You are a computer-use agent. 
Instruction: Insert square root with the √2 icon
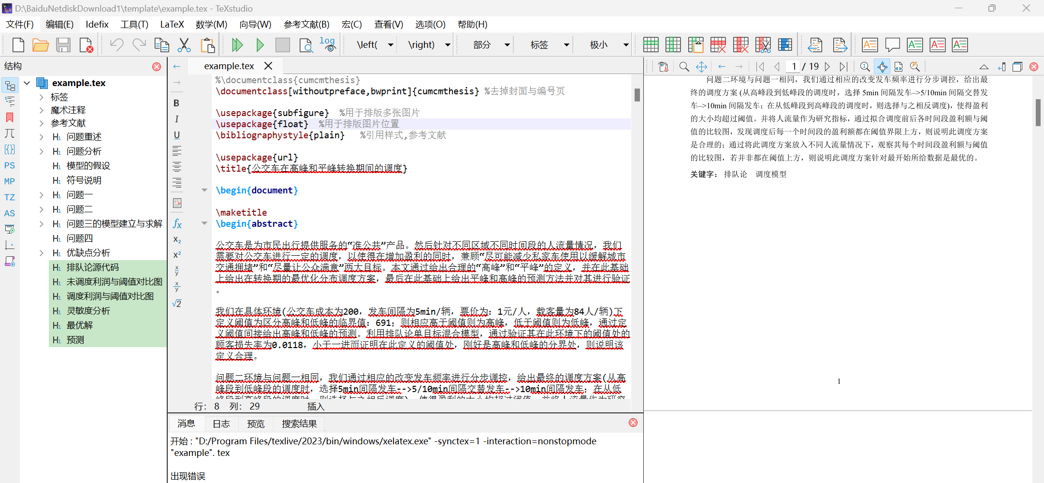pyautogui.click(x=177, y=304)
